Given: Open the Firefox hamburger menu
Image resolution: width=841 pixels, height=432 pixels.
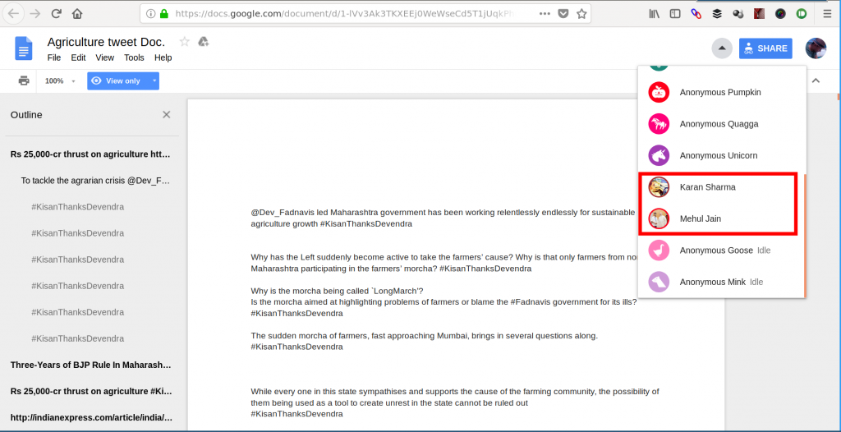Looking at the screenshot, I should tap(828, 14).
